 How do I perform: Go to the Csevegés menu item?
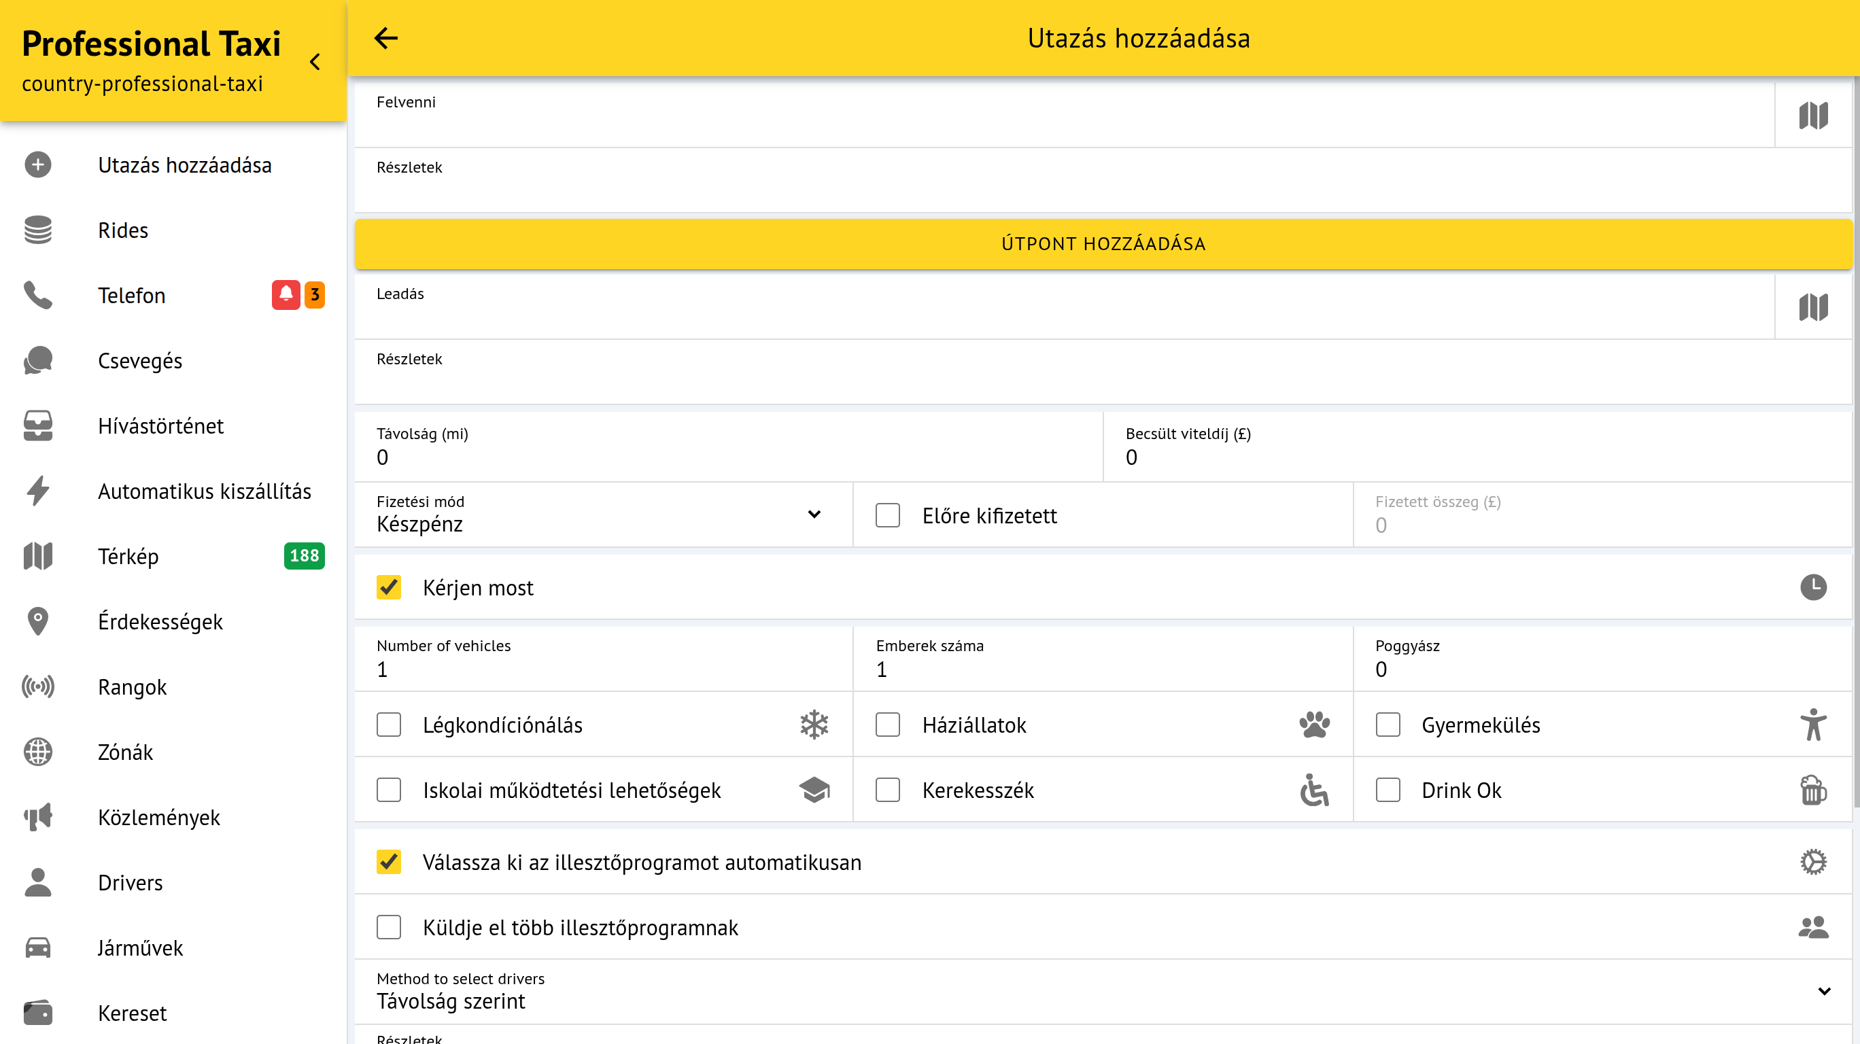pyautogui.click(x=140, y=360)
